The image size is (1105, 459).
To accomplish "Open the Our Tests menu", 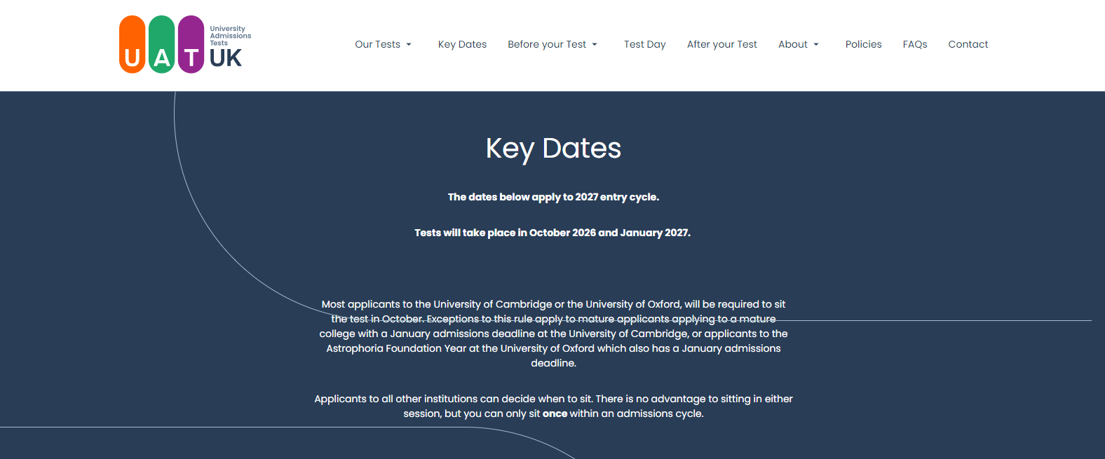I will click(377, 44).
